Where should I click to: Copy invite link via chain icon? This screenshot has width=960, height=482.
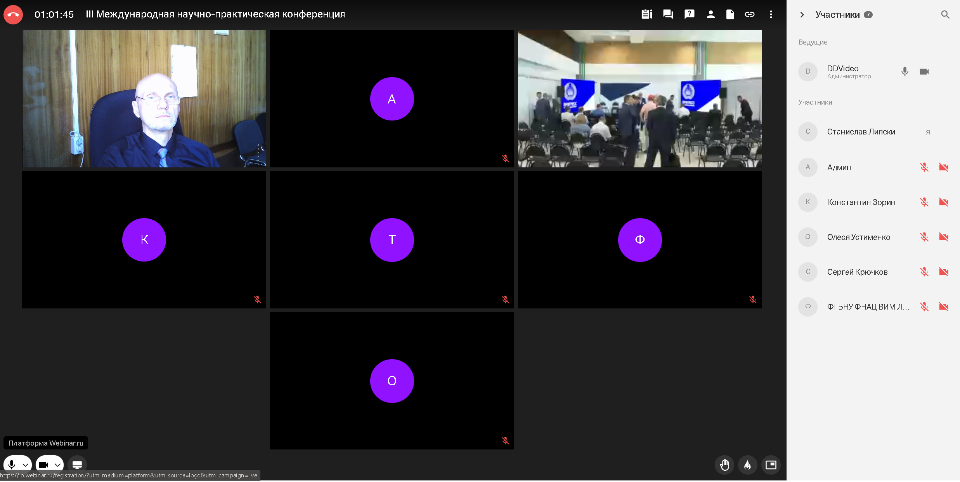tap(749, 15)
